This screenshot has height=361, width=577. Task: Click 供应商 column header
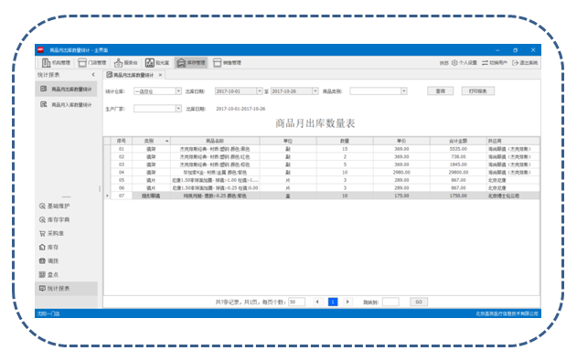(x=513, y=141)
